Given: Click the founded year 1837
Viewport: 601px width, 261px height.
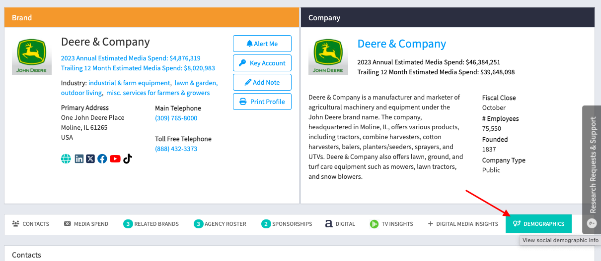Looking at the screenshot, I should tap(489, 149).
